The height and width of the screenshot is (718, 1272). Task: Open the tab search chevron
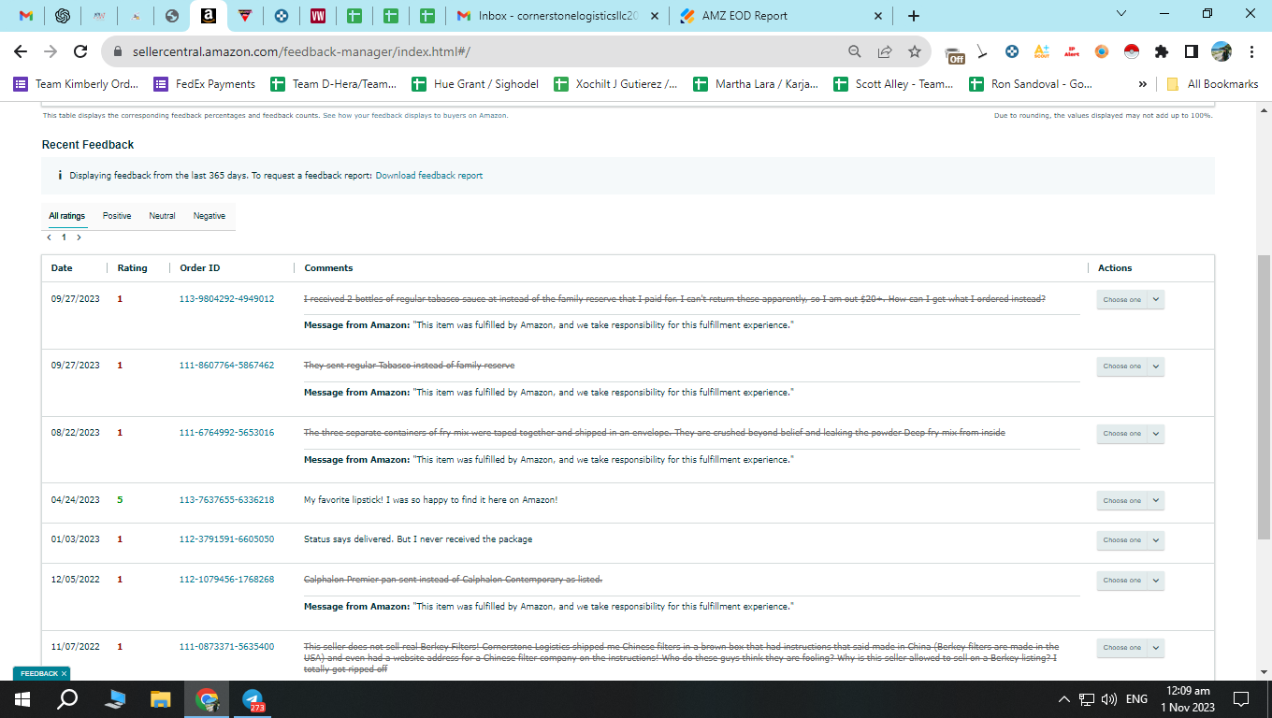1122,14
